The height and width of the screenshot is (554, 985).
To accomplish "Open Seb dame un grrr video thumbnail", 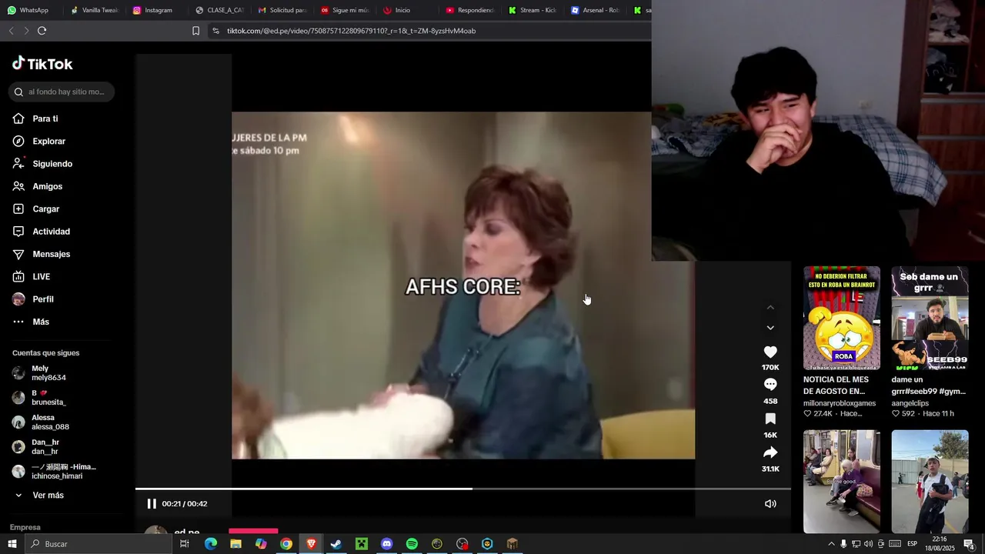I will click(930, 318).
